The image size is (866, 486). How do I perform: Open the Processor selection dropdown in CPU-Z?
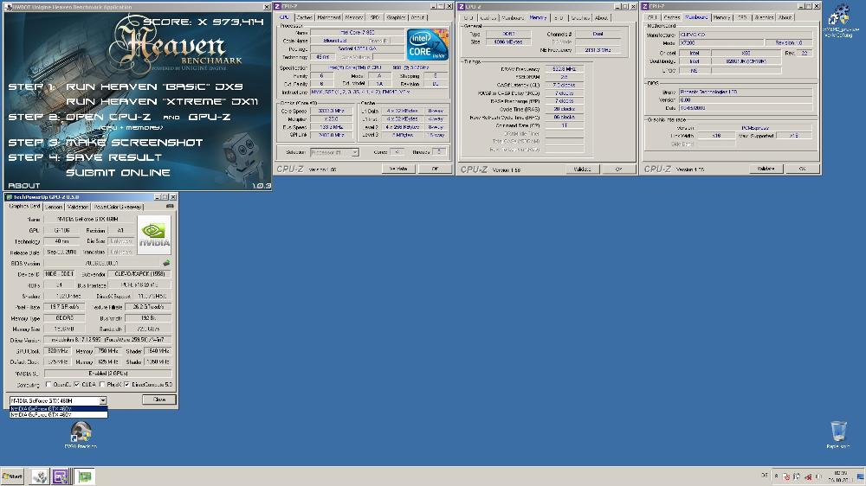click(355, 152)
